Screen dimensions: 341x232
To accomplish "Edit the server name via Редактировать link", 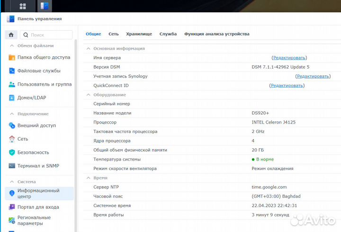I will click(289, 58).
